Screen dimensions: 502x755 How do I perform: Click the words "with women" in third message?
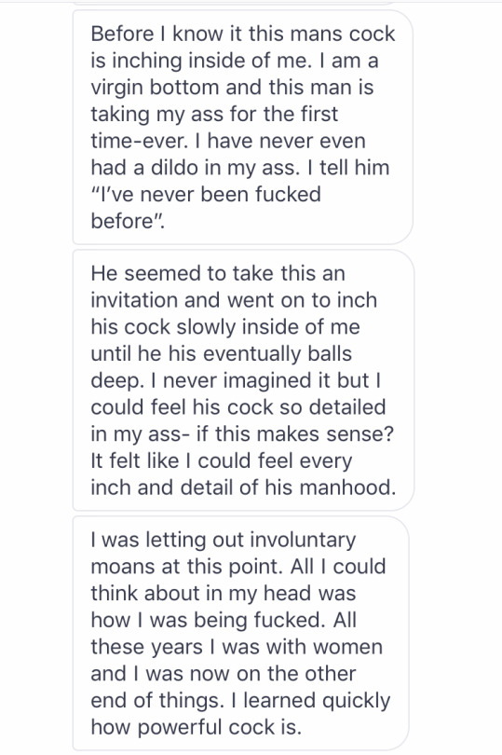[324, 647]
